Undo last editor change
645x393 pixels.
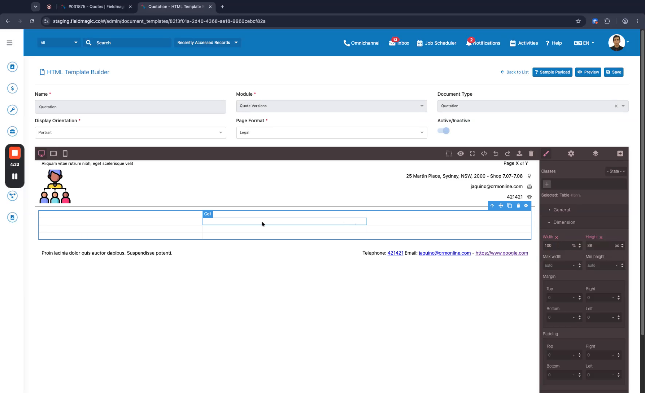point(496,154)
